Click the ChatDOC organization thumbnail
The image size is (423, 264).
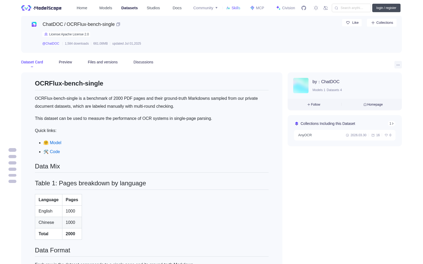click(301, 86)
